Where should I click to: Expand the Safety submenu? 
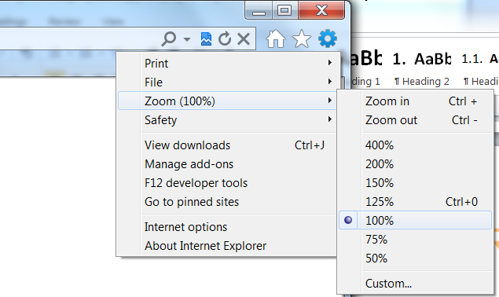227,119
